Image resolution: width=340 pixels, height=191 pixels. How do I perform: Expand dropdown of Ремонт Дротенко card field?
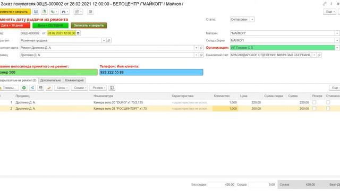click(x=196, y=48)
